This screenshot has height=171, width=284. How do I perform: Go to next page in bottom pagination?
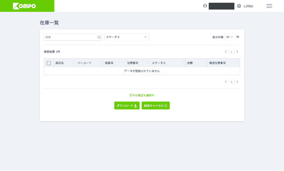coord(237,82)
